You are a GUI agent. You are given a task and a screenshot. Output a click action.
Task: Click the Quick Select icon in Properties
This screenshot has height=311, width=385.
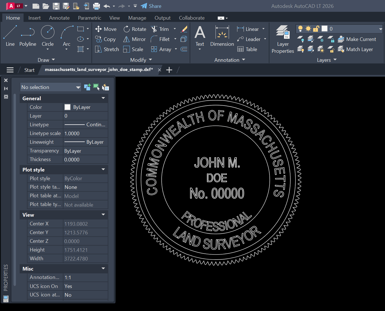pyautogui.click(x=106, y=87)
